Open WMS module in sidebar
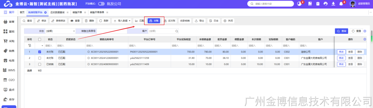Screen dimensions: 373x108 pyautogui.click(x=9, y=70)
